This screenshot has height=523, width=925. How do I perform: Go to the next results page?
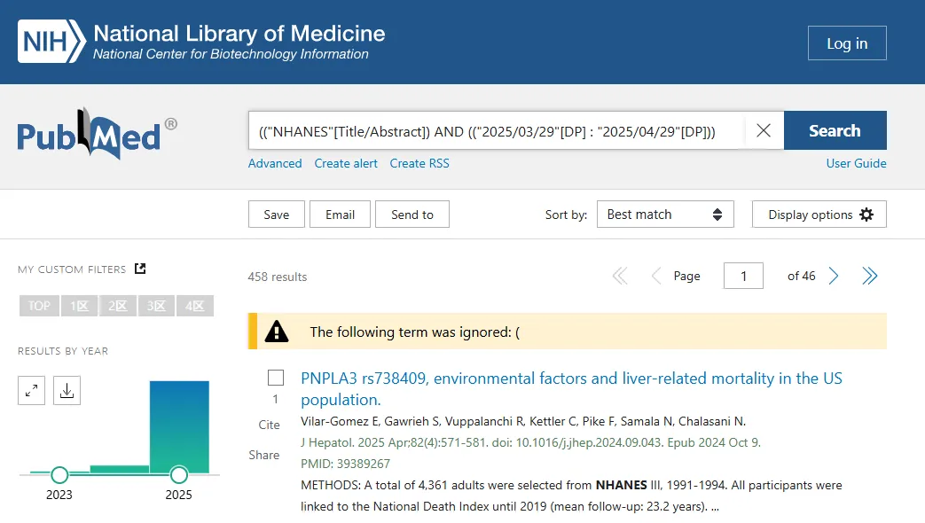click(833, 276)
